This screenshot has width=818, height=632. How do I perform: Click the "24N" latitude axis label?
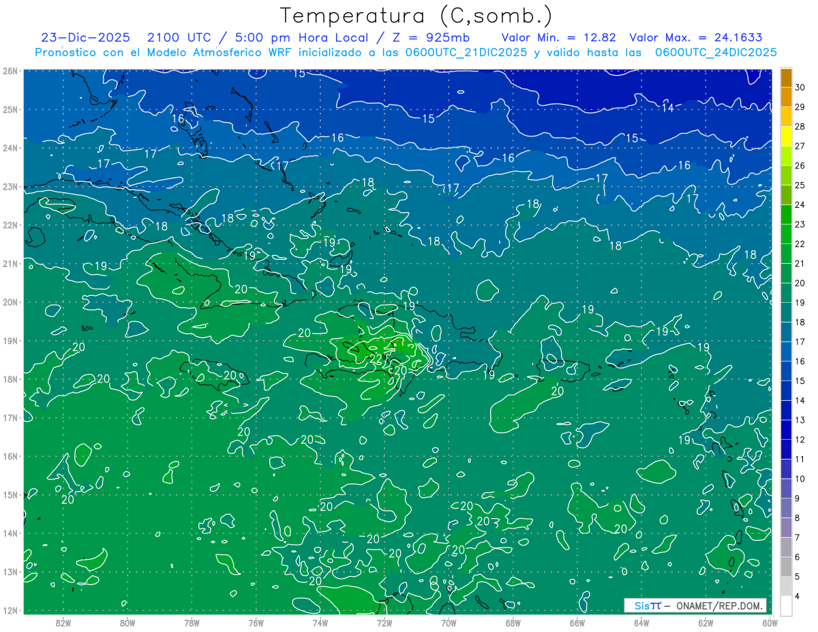click(x=10, y=148)
